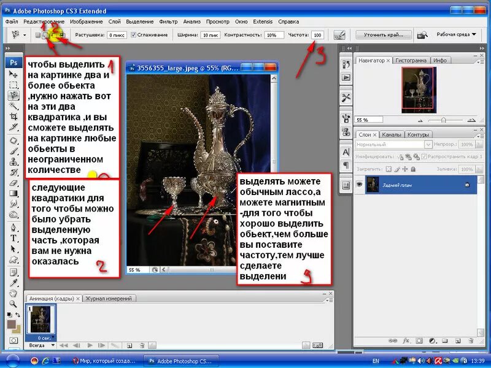Choose New selection mode square
This screenshot has width=491, height=368.
37,35
